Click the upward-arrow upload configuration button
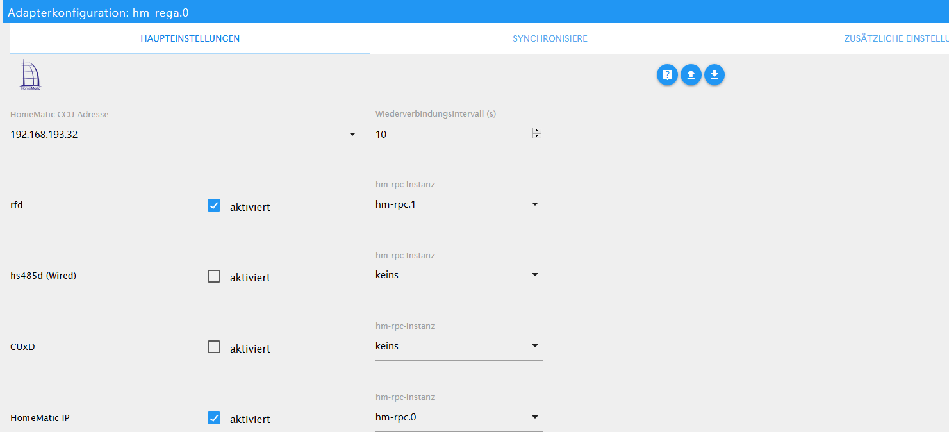The image size is (949, 432). pos(691,75)
